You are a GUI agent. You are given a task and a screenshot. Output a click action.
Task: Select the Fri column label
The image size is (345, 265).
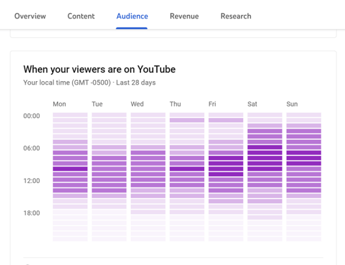(x=212, y=104)
